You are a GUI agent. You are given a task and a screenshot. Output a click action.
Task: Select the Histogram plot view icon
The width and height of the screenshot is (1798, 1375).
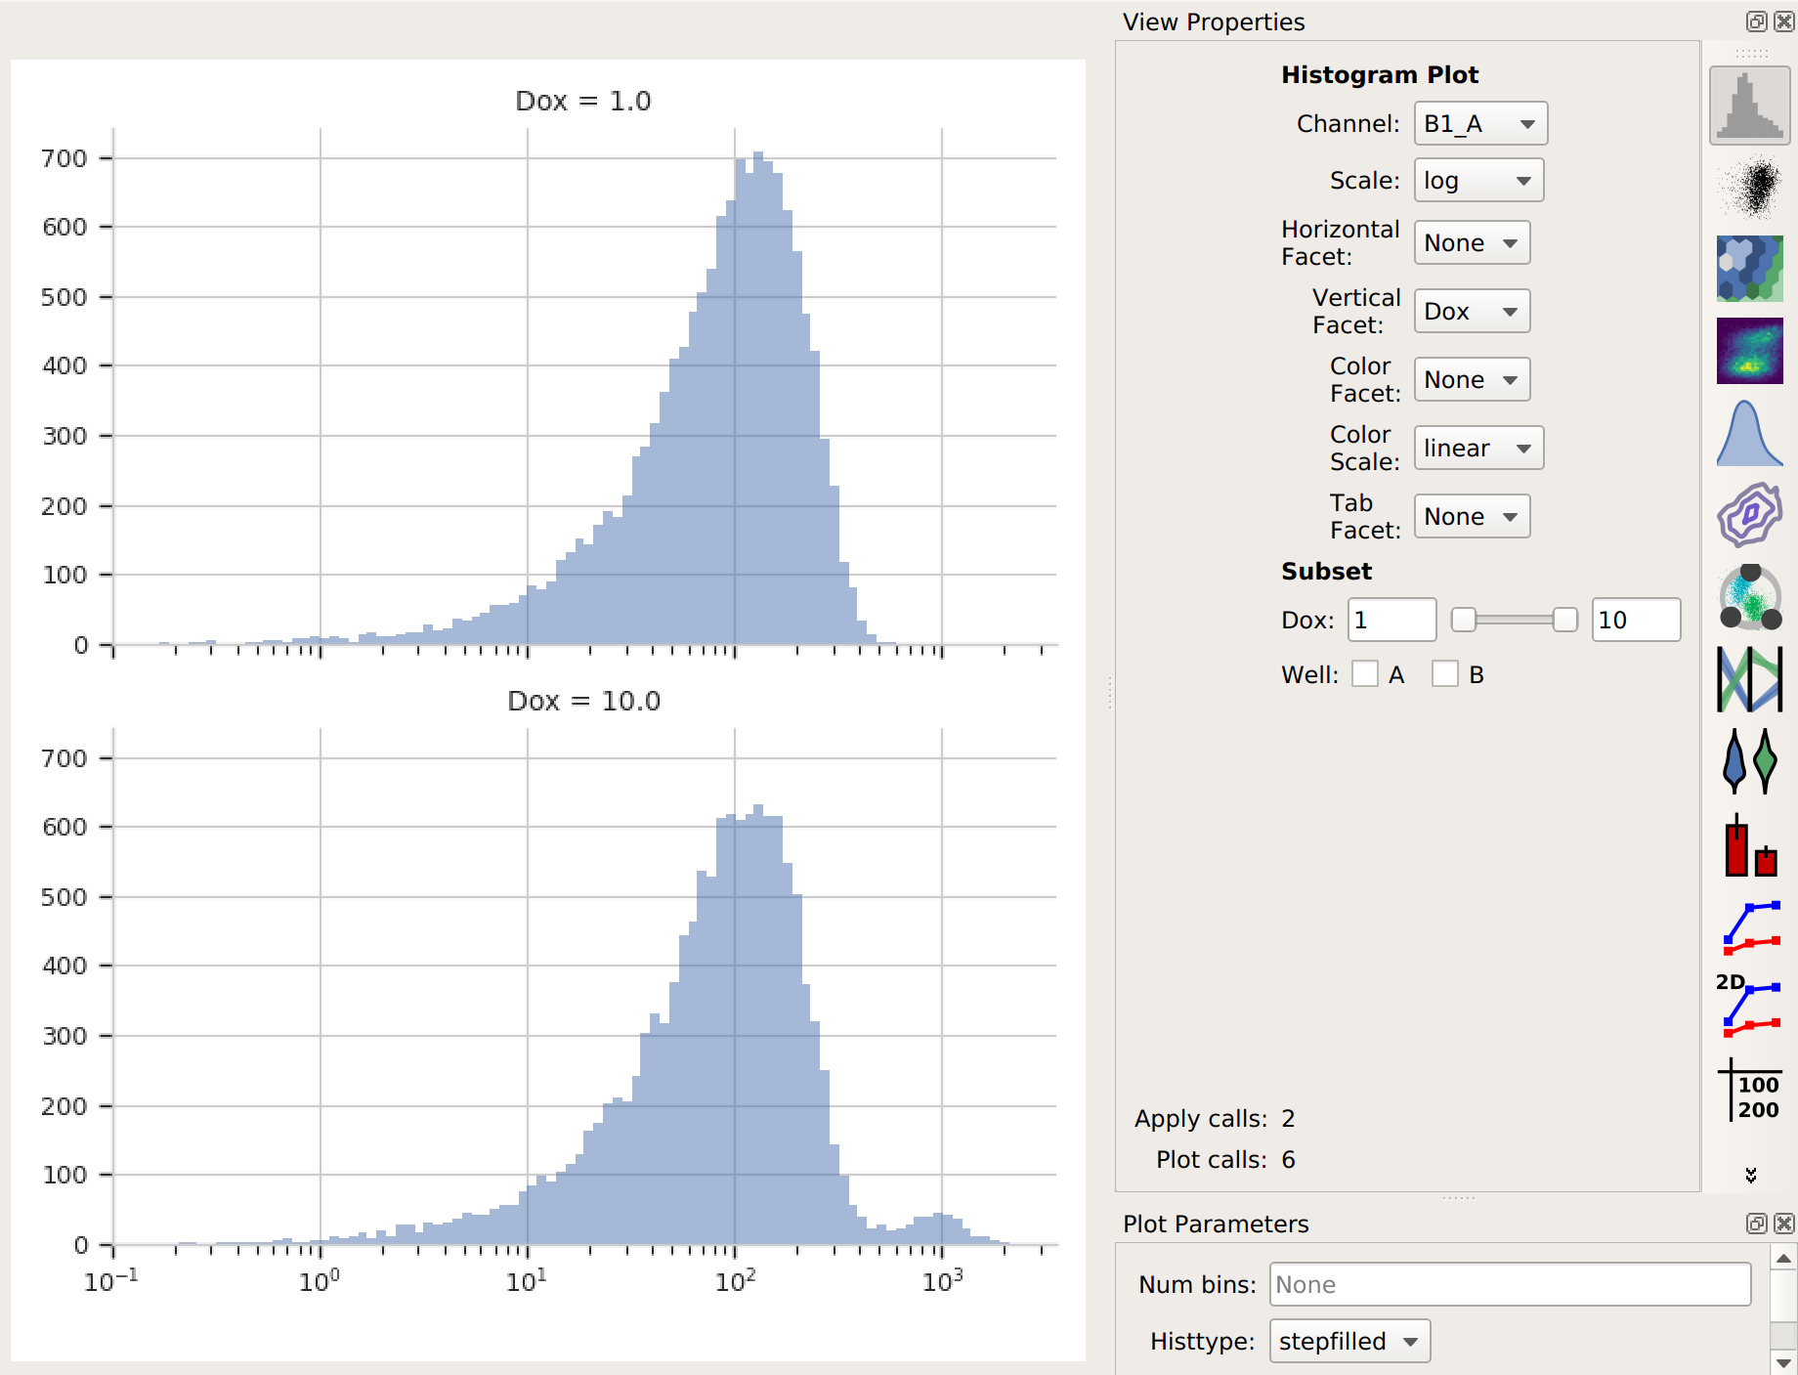point(1749,105)
